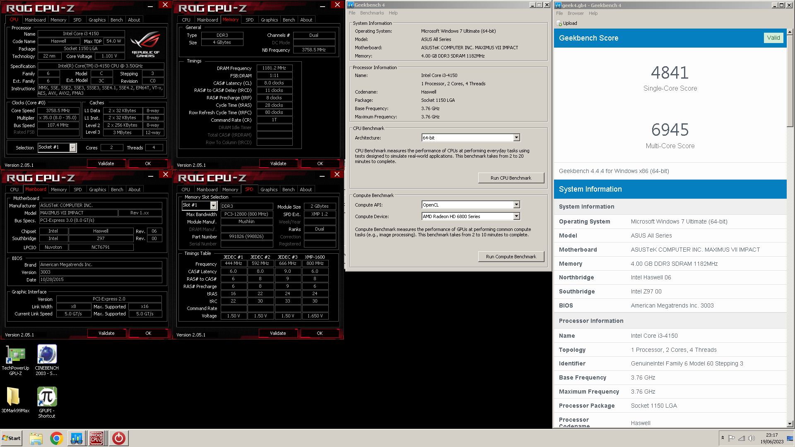Open Memory tab in SPD-tab CPU-Z window
Screen dimensions: 795x447
click(230, 190)
